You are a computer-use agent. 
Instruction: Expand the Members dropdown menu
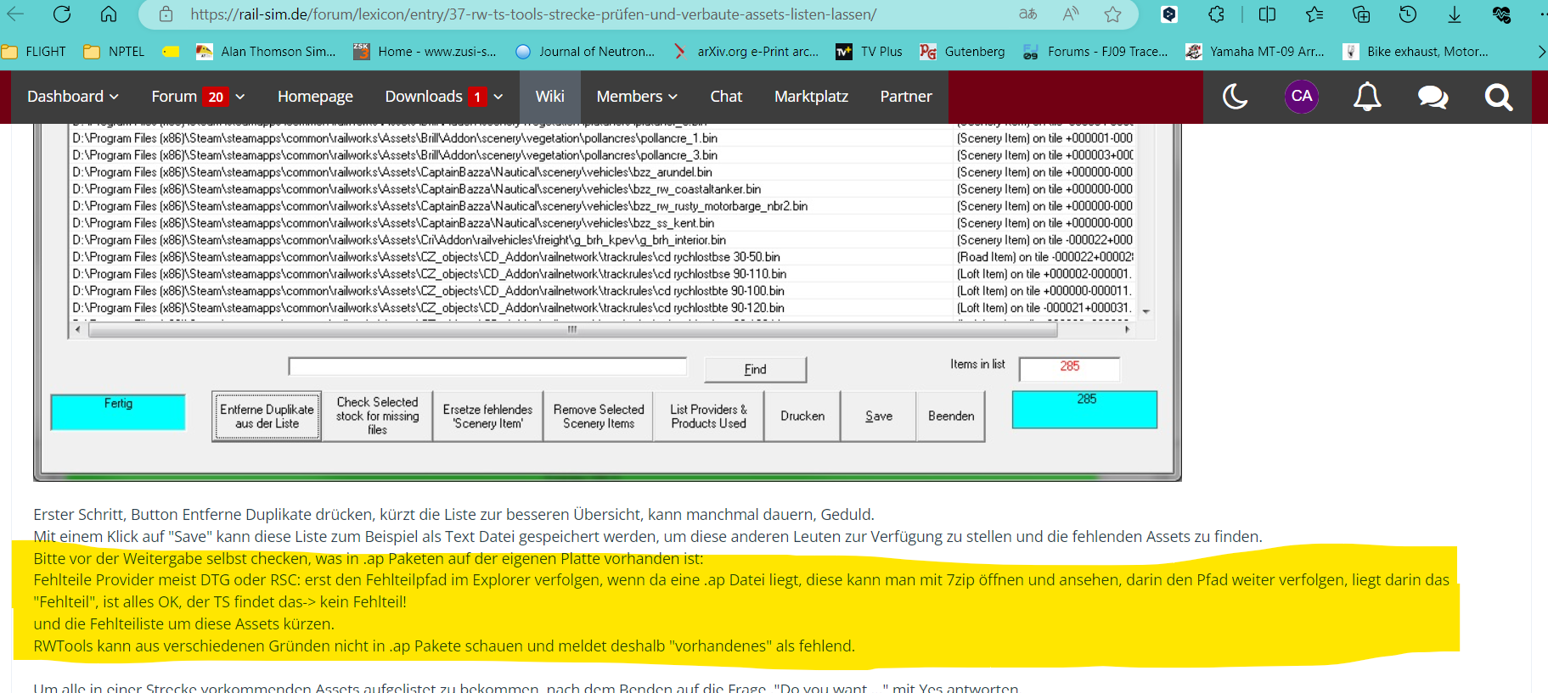pos(637,97)
